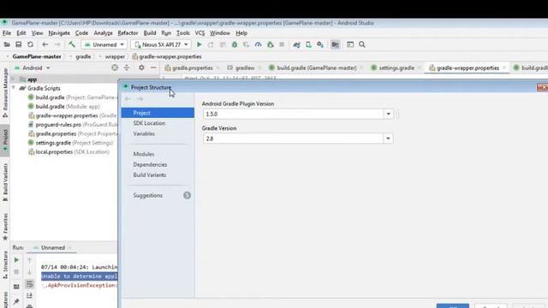Open Favorites side tool window

[5, 227]
